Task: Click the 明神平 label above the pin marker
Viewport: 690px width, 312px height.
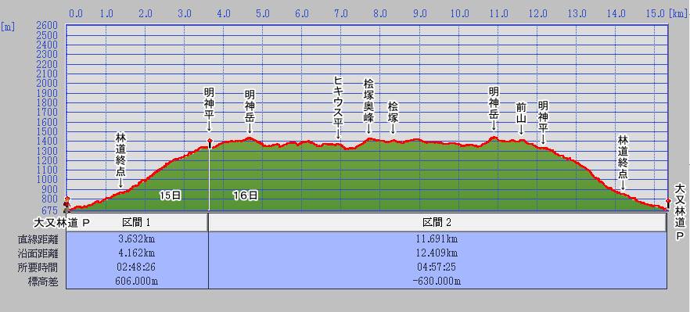Action: [x=210, y=104]
